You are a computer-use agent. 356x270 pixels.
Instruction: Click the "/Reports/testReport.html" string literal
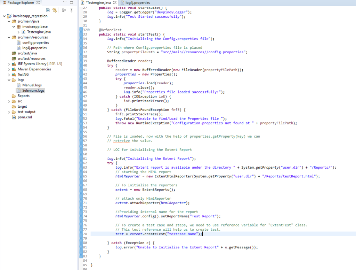[289, 176]
